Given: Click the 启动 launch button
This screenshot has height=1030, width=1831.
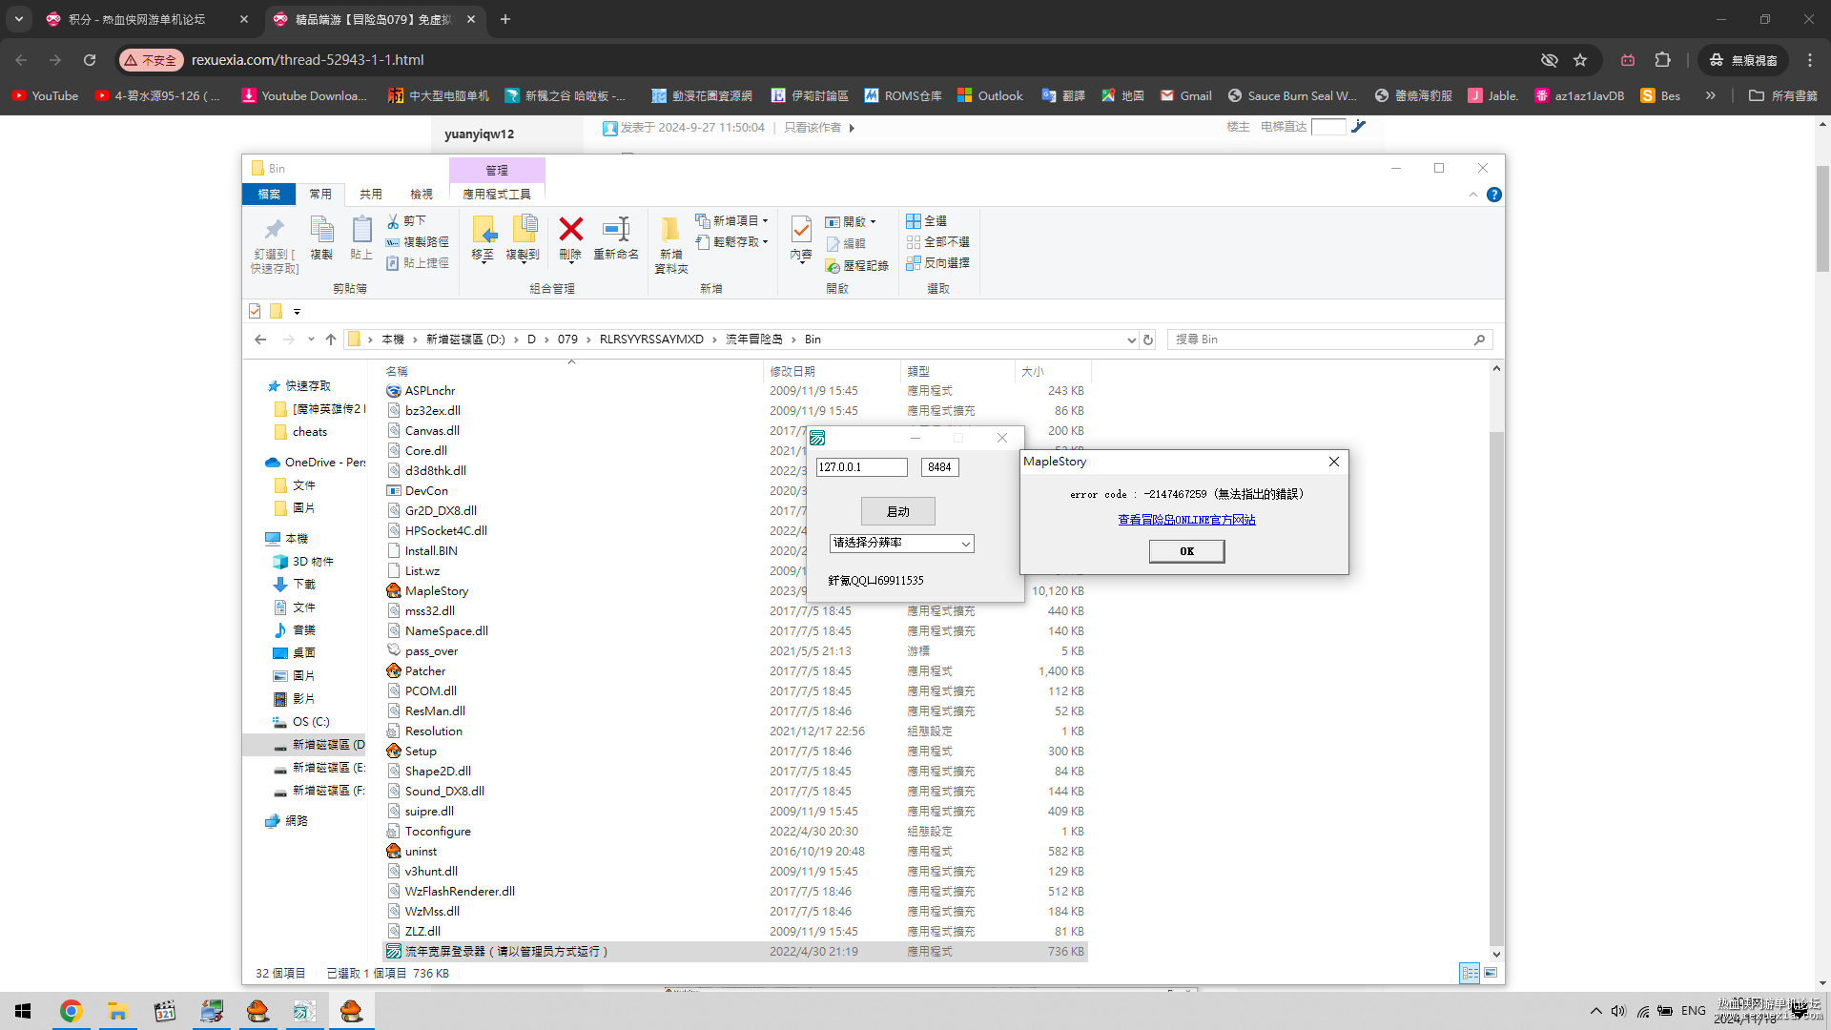Looking at the screenshot, I should point(897,512).
